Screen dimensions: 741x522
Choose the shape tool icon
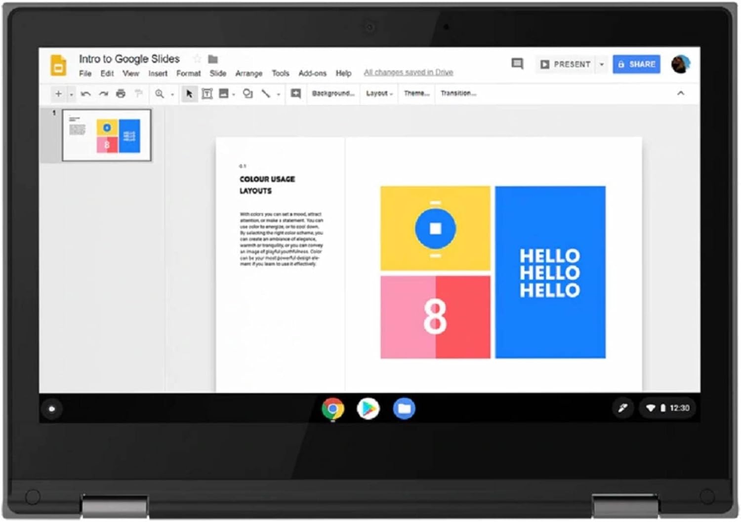tap(248, 93)
